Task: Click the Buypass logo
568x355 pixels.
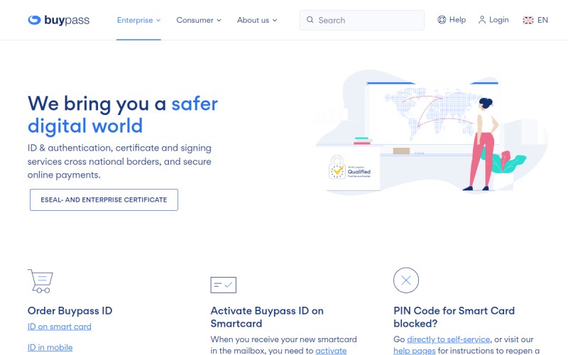Action: tap(59, 20)
